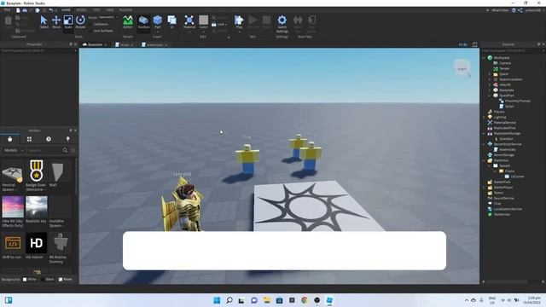Select ProximityPrompt in Explorer
This screenshot has height=307, width=546.
pyautogui.click(x=518, y=101)
